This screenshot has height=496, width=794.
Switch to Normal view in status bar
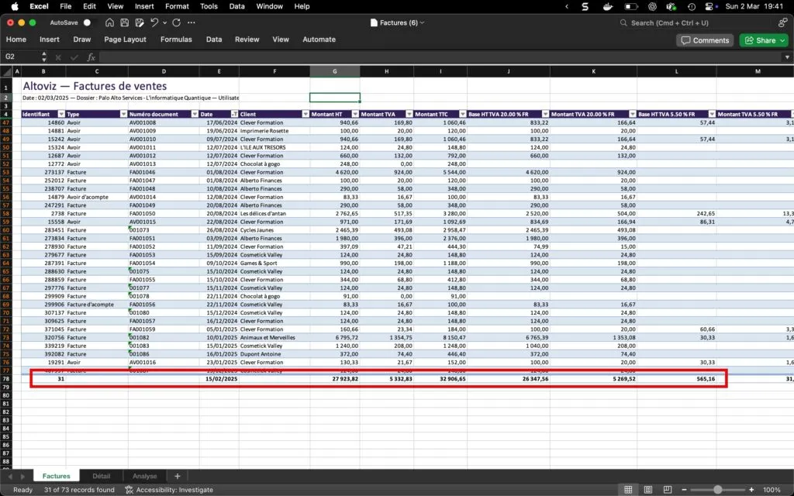(628, 490)
